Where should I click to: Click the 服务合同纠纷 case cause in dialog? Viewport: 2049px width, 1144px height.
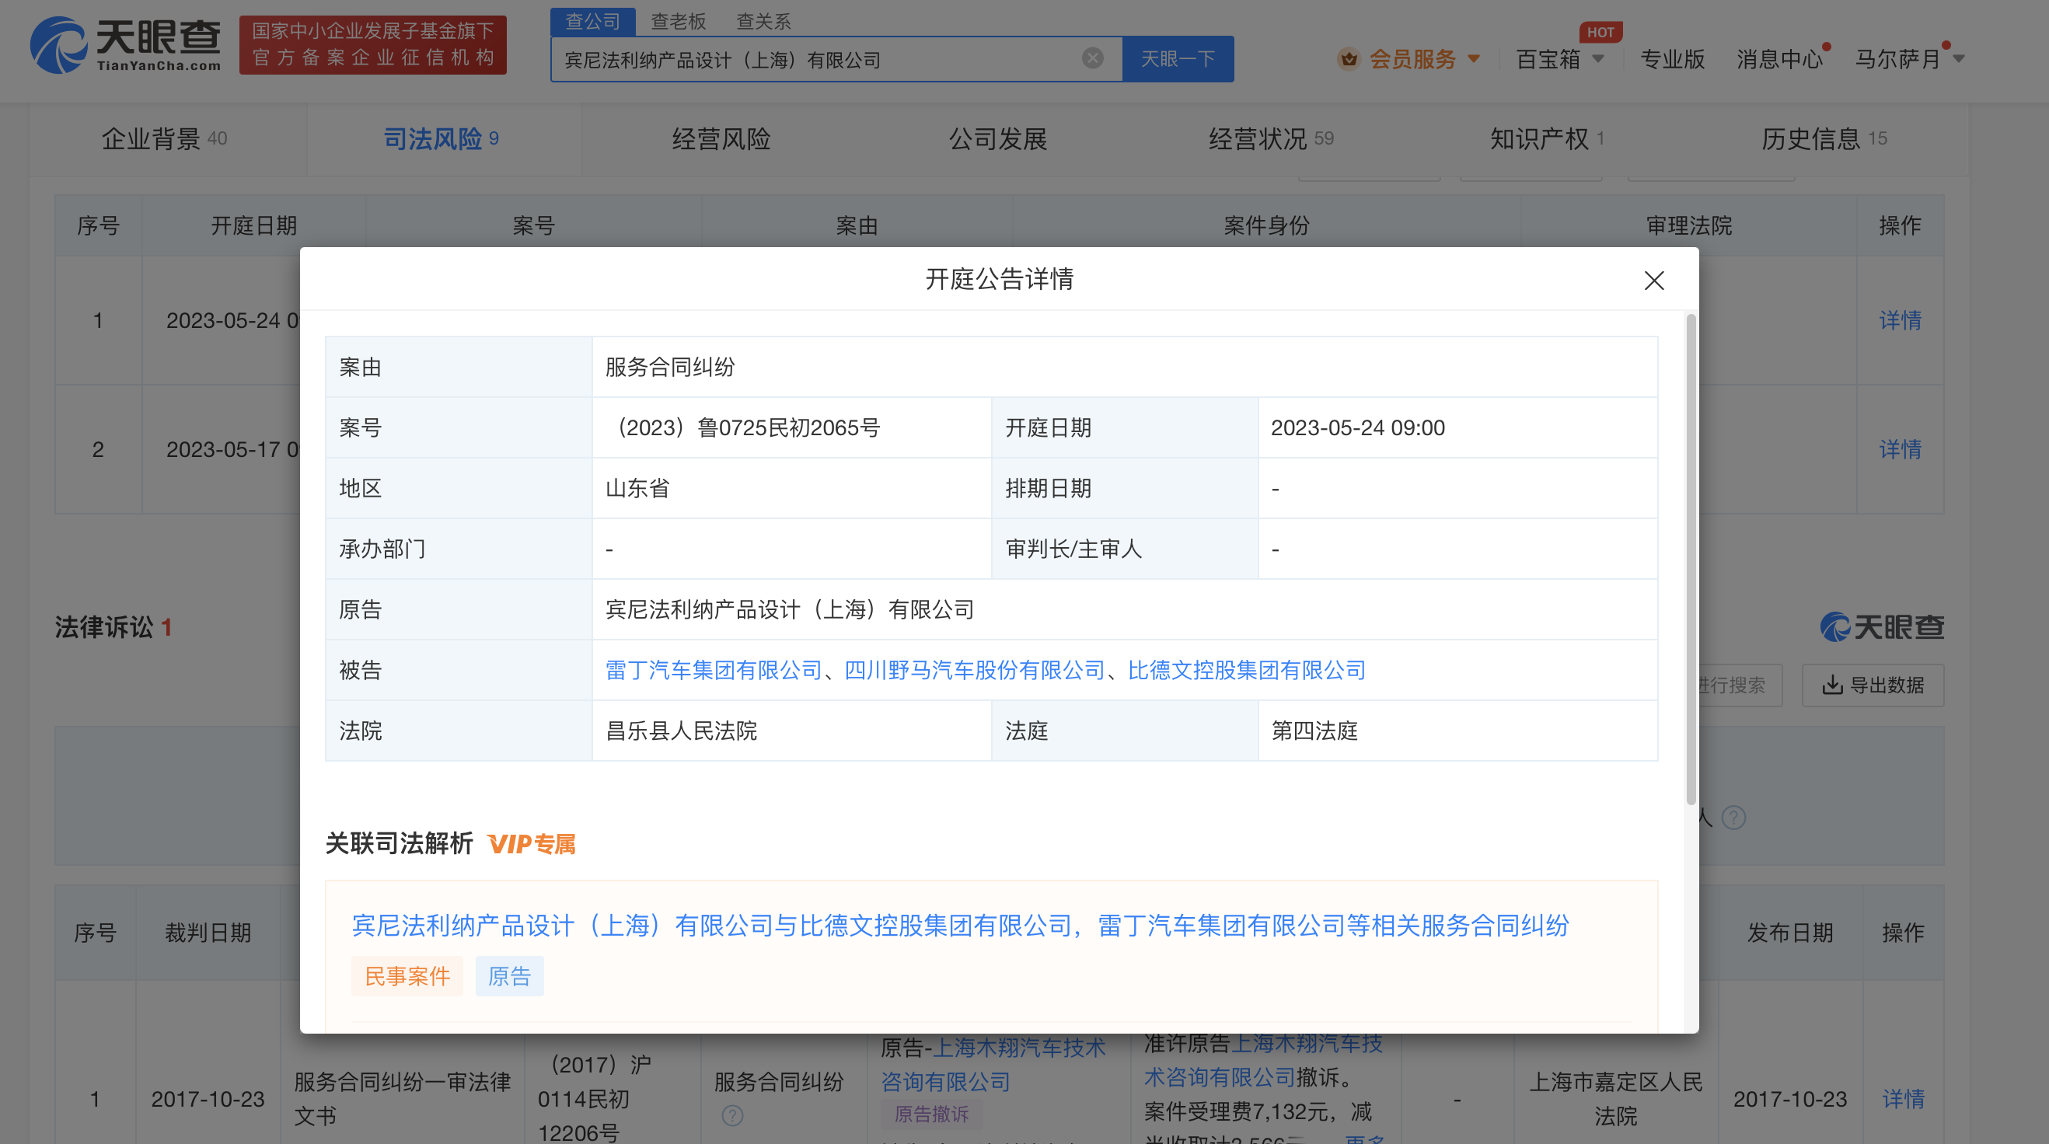(x=670, y=368)
